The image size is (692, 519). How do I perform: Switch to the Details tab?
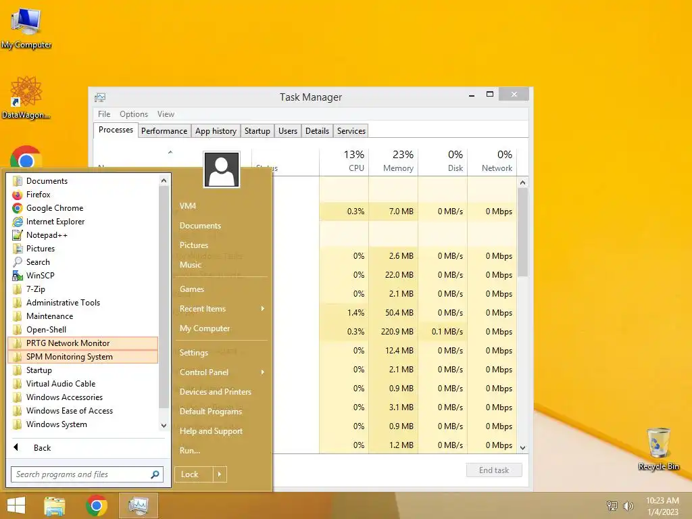tap(318, 131)
